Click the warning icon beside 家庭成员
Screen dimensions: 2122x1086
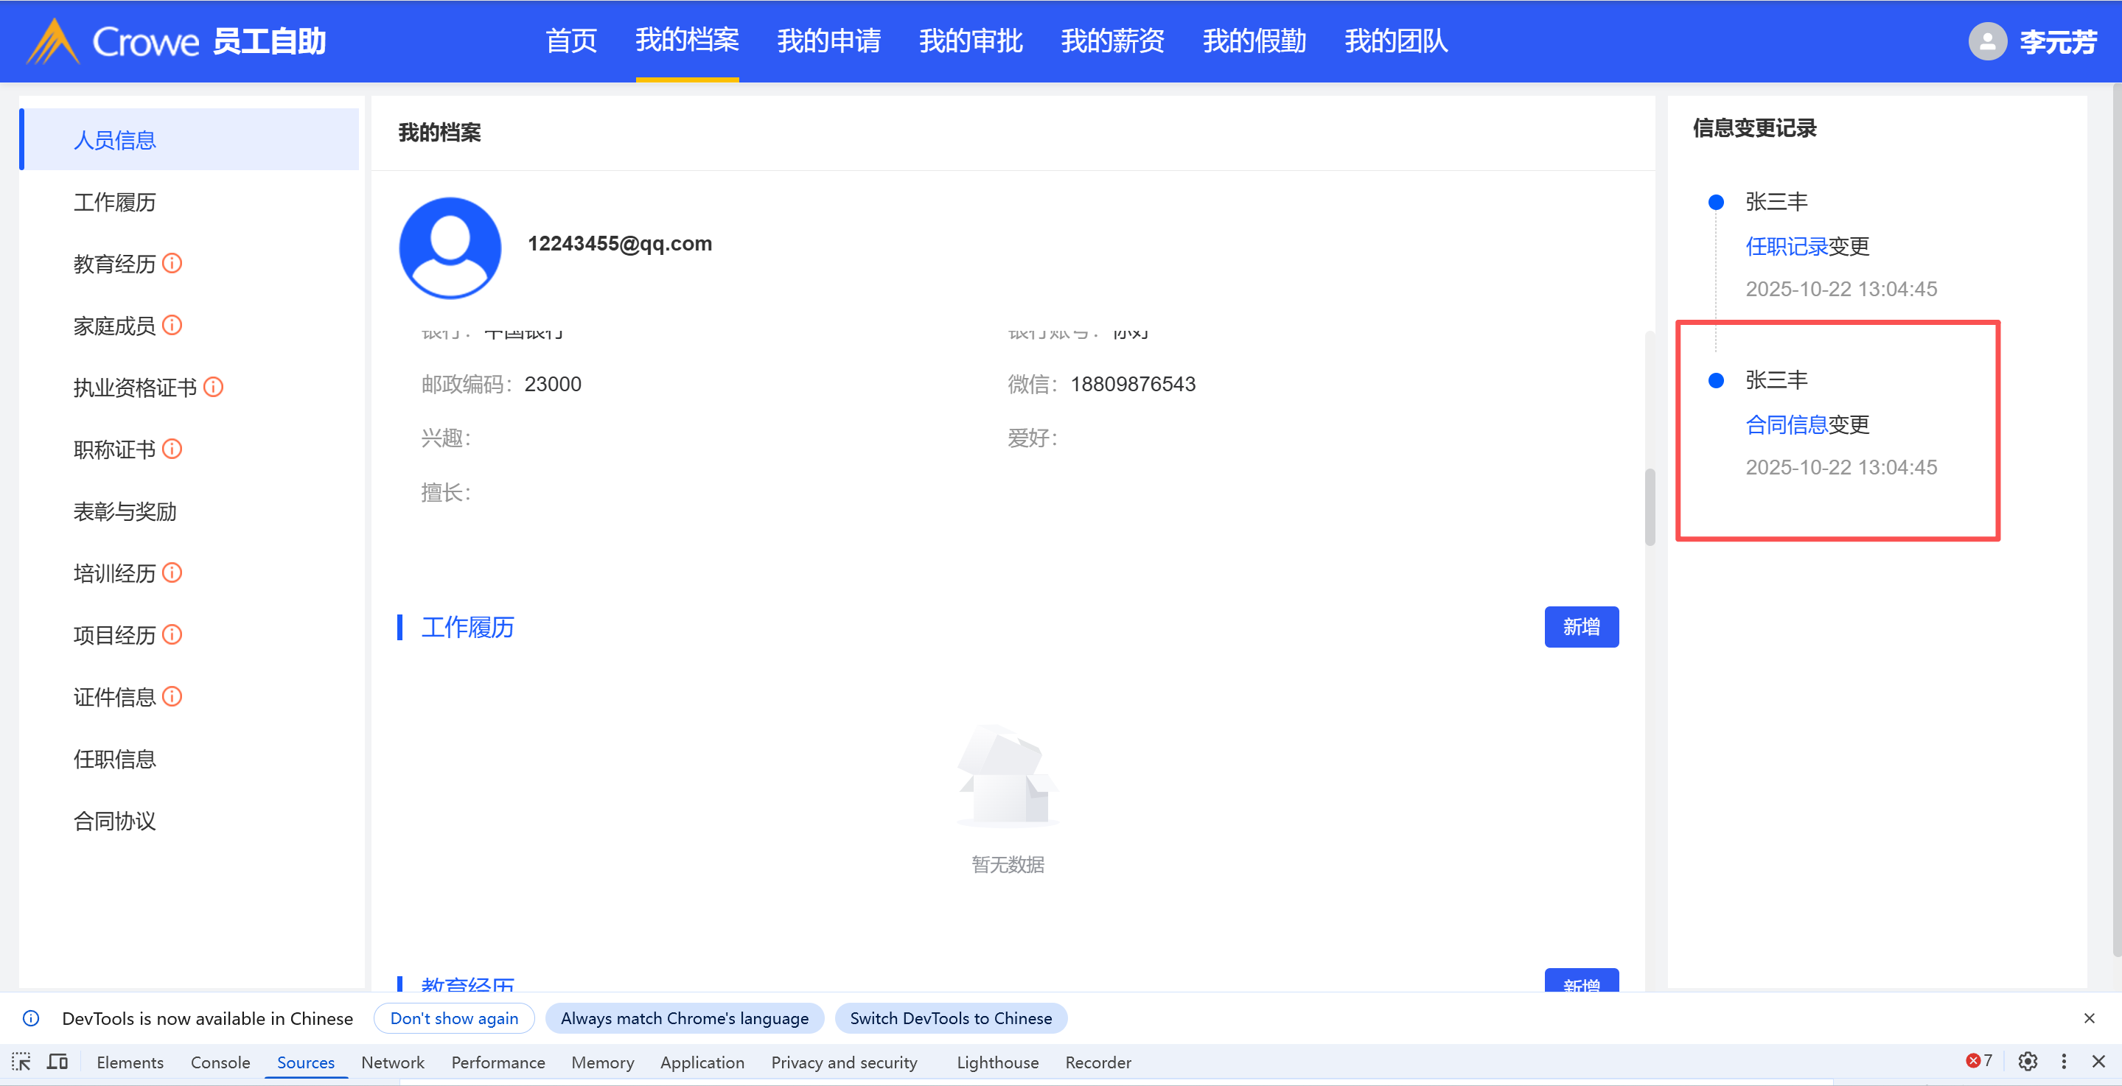point(172,325)
